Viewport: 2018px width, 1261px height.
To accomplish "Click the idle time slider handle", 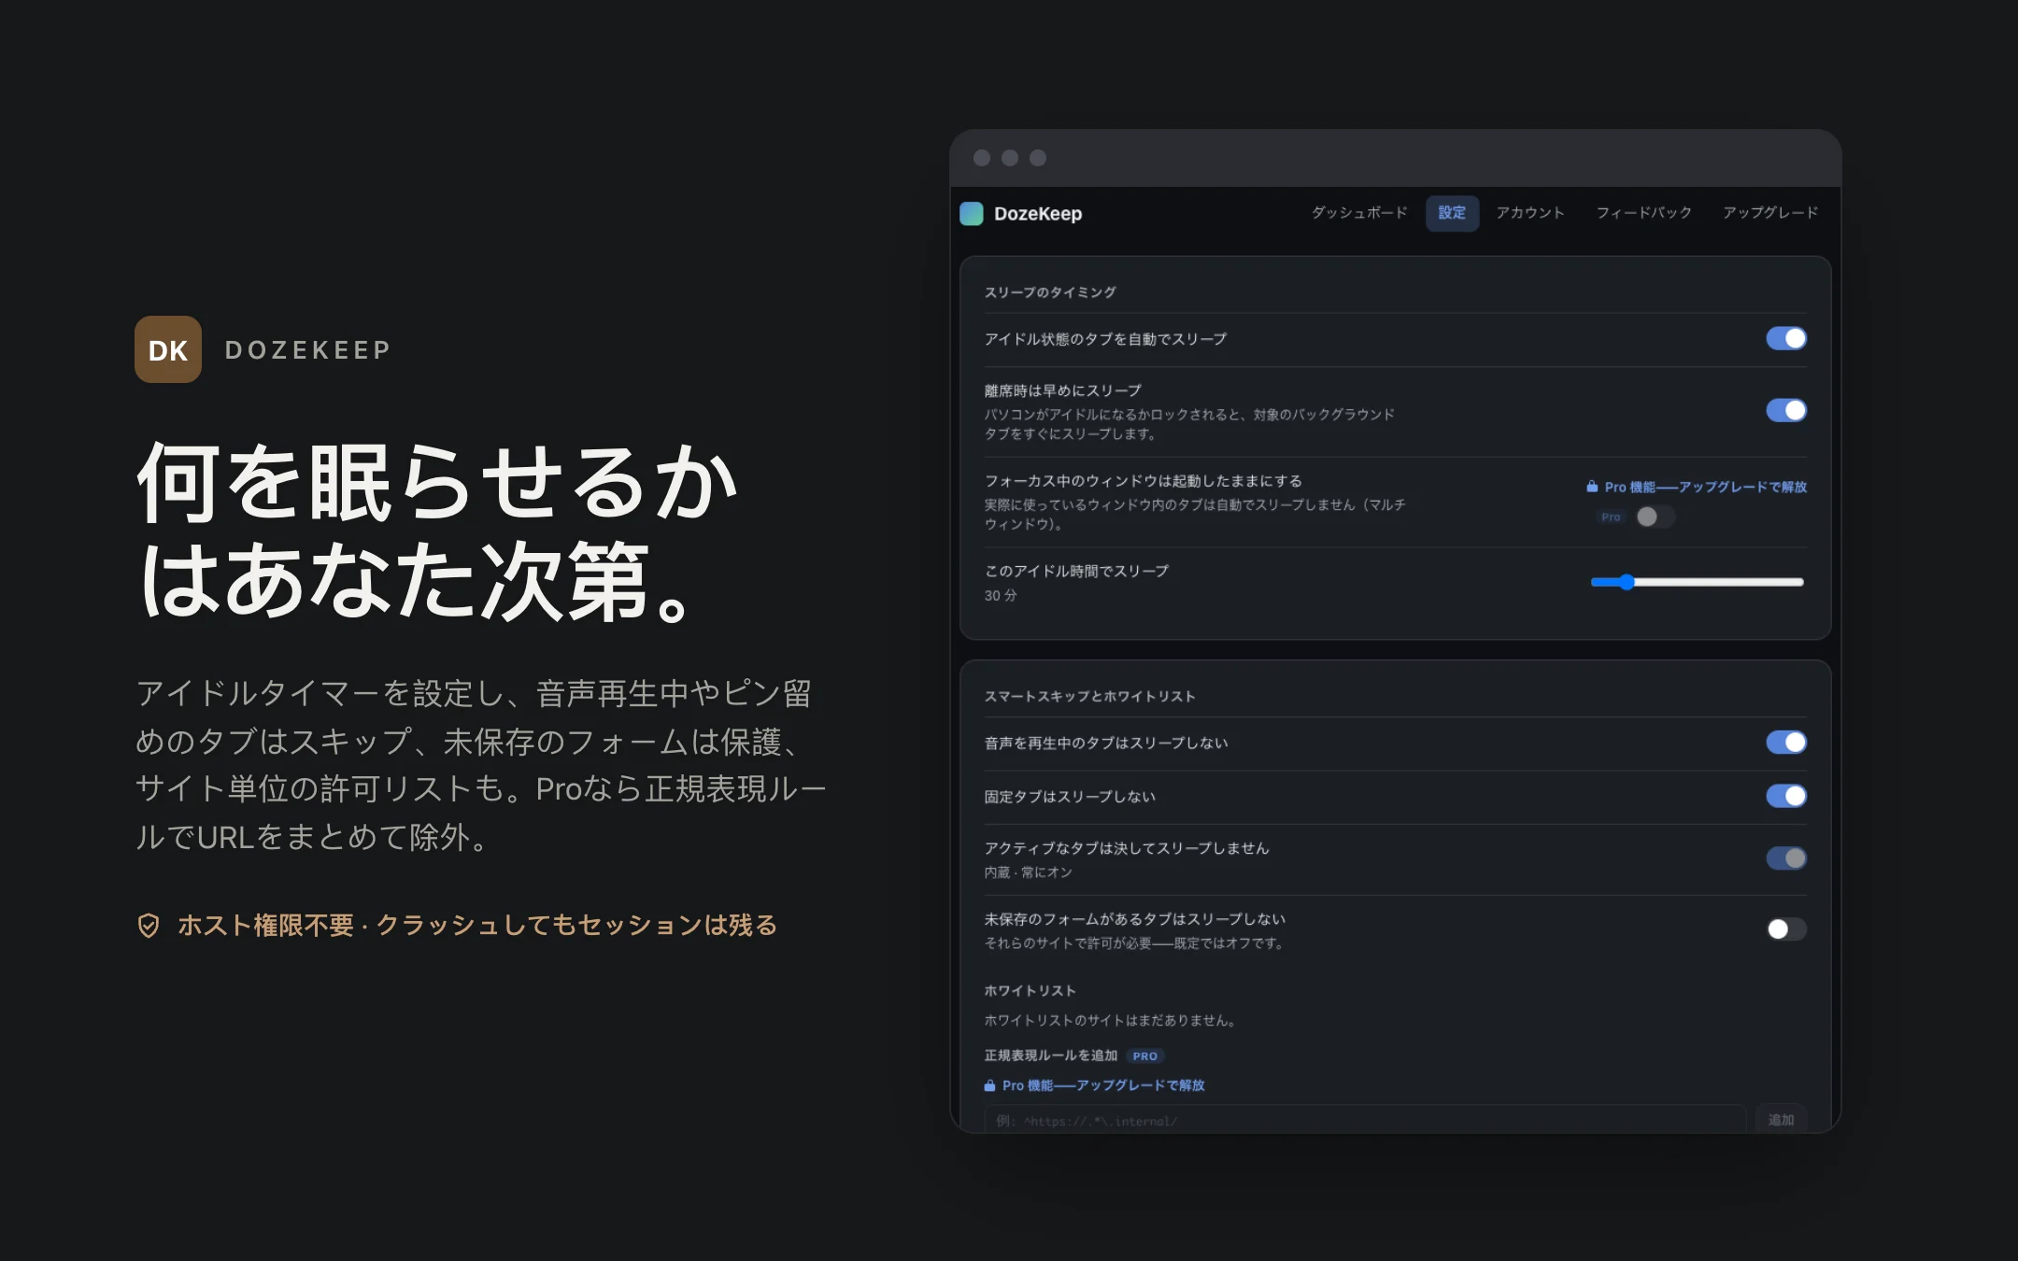I will [1627, 582].
